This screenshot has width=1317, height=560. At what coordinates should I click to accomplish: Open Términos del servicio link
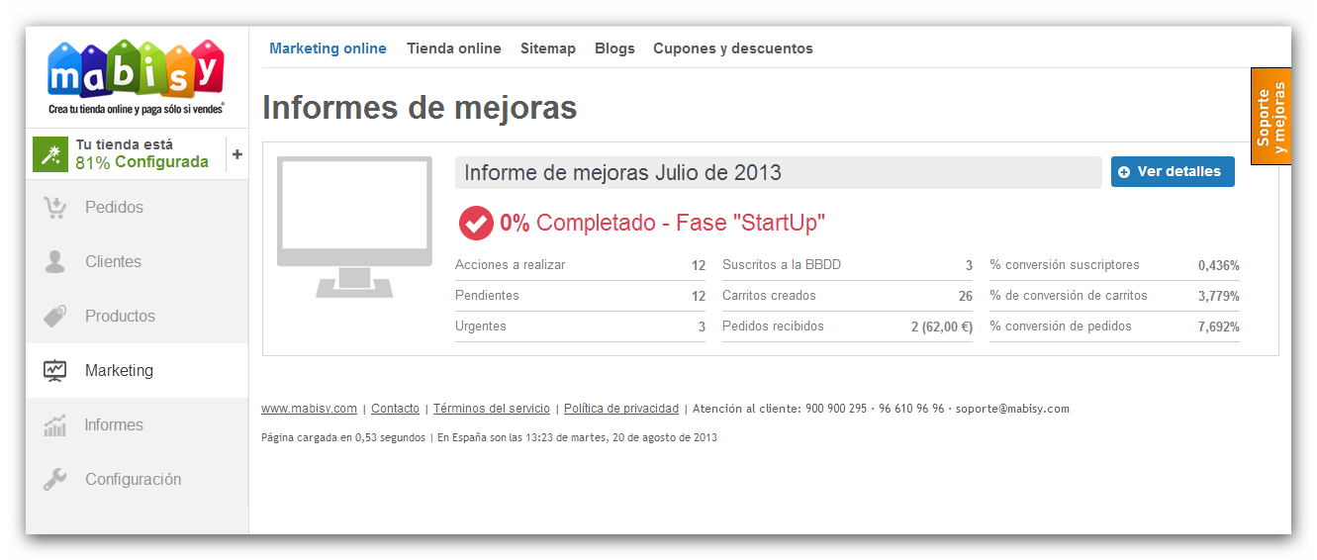pos(492,409)
